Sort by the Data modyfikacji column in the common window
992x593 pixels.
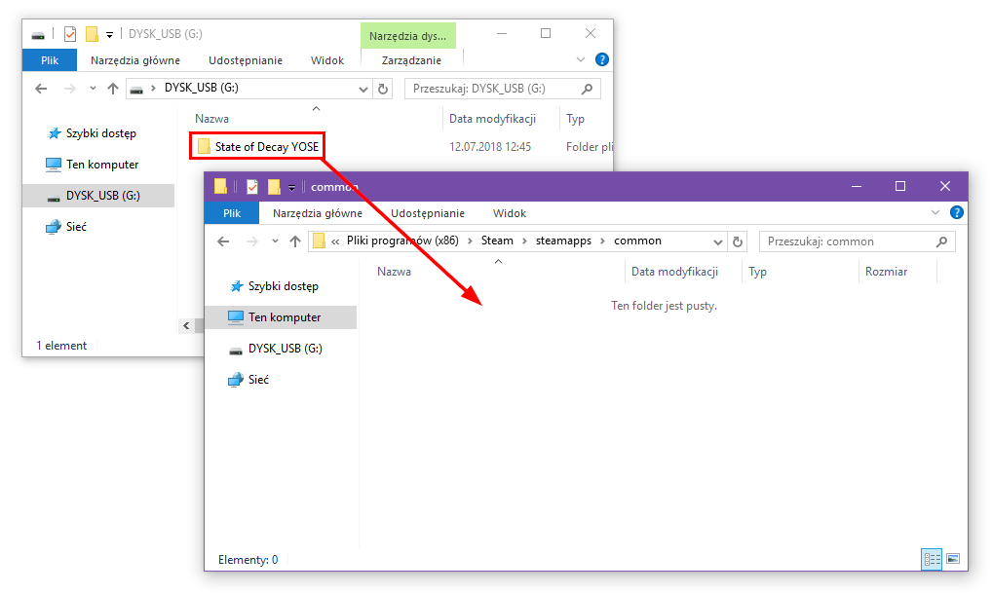[x=674, y=272]
